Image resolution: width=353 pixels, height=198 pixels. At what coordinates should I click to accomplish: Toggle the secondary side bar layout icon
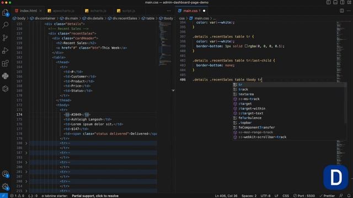click(342, 2)
